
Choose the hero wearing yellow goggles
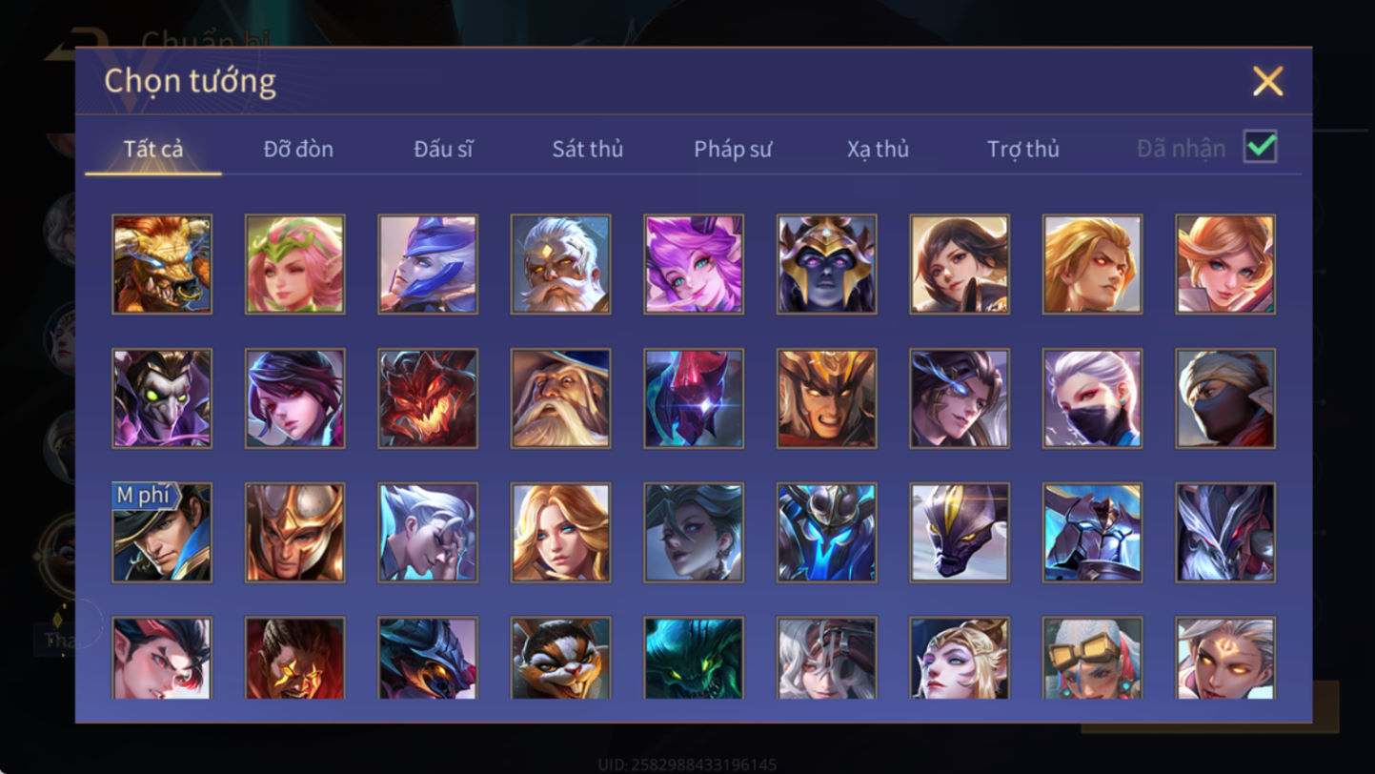pyautogui.click(x=1092, y=658)
